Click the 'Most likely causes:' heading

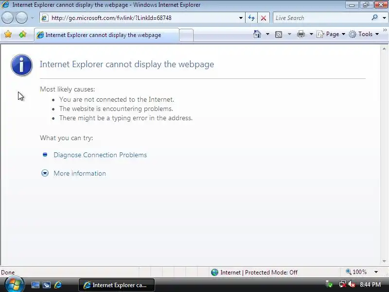(67, 89)
